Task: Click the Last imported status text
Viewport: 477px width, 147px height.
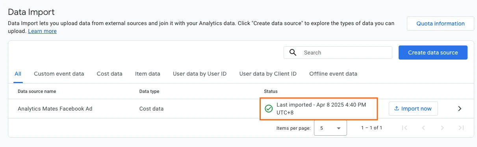Action: tap(321, 109)
